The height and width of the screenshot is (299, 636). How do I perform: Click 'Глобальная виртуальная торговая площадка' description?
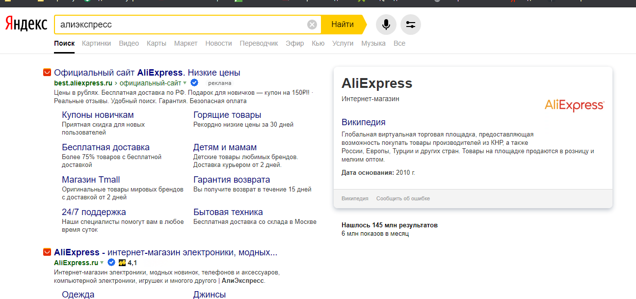(468, 147)
